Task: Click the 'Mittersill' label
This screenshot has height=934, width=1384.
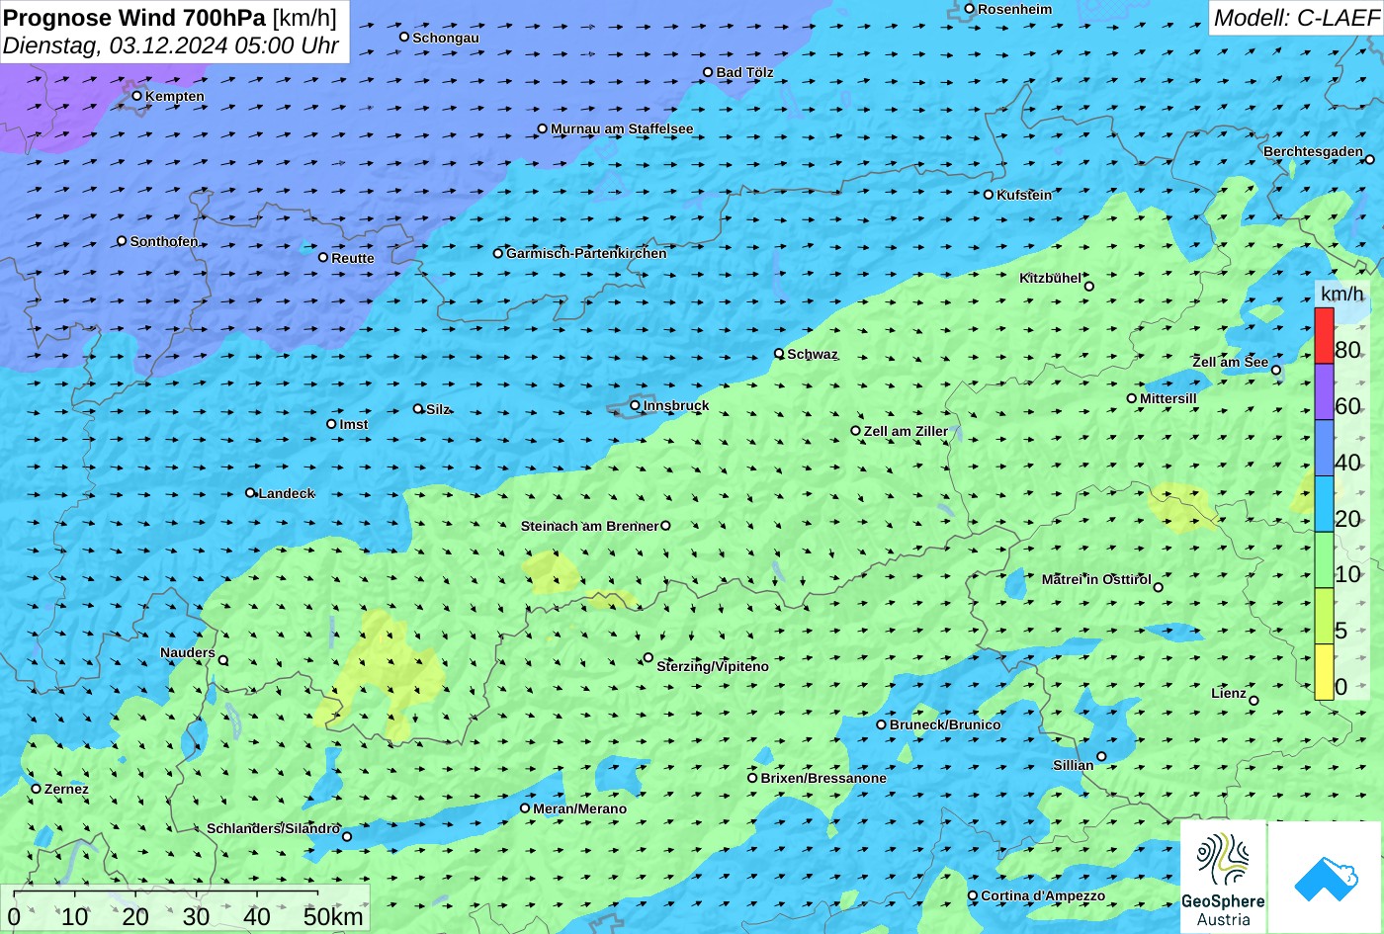Action: (x=1168, y=398)
